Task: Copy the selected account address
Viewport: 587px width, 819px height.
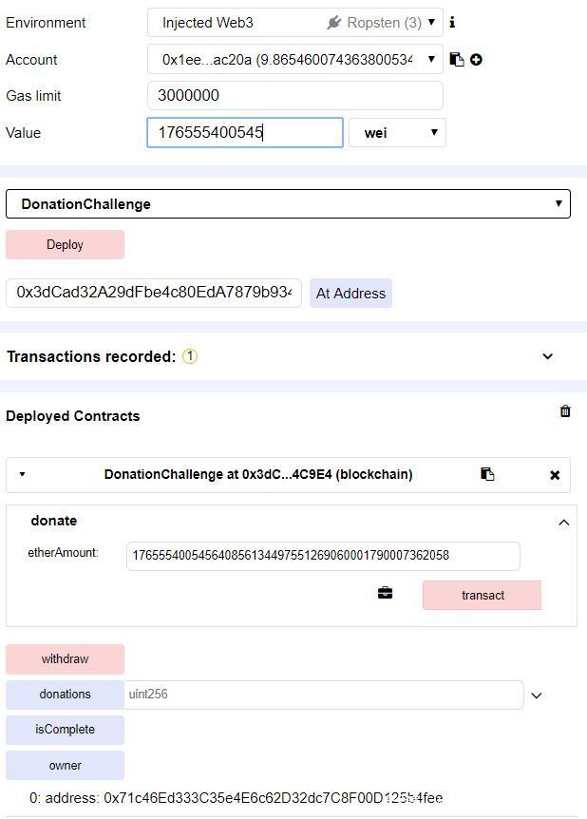Action: [x=457, y=59]
